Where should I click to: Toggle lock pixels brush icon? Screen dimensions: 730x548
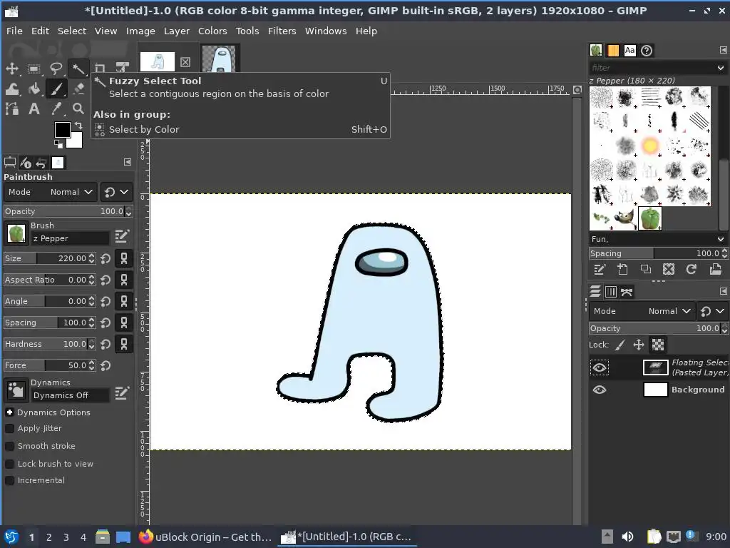620,345
